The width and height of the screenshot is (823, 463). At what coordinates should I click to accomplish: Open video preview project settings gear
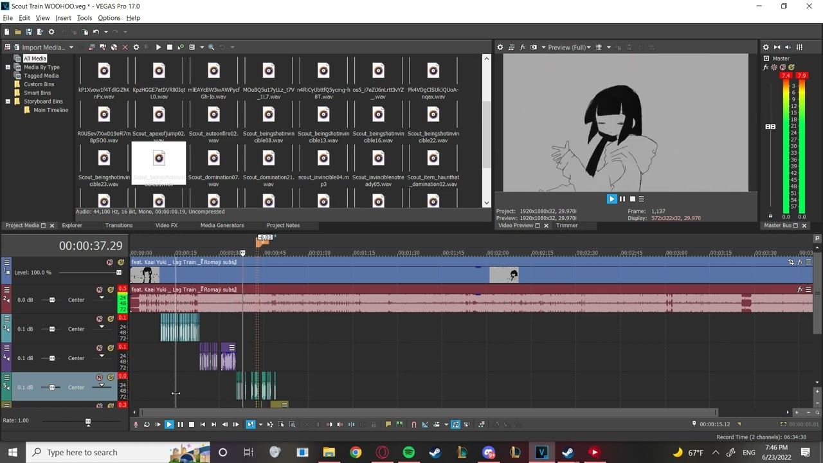point(500,47)
